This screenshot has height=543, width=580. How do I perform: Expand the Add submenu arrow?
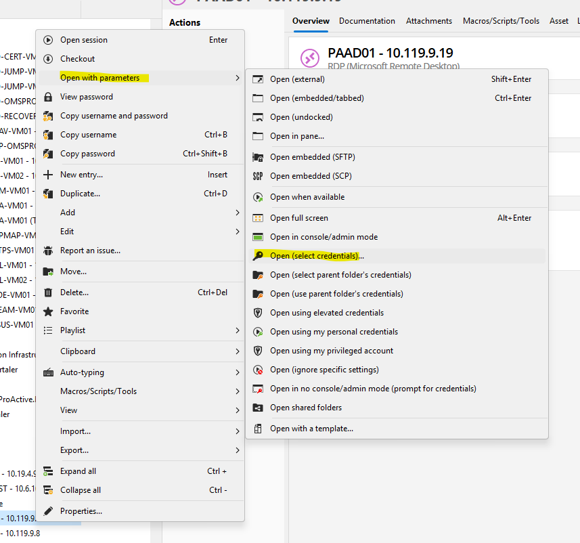pyautogui.click(x=238, y=213)
